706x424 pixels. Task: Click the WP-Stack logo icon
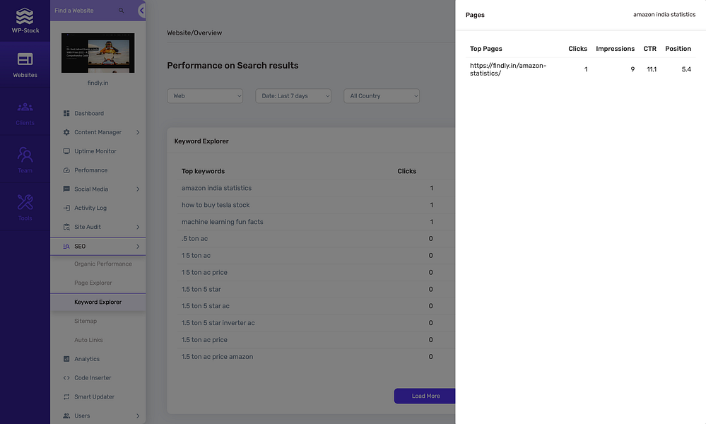tap(25, 16)
